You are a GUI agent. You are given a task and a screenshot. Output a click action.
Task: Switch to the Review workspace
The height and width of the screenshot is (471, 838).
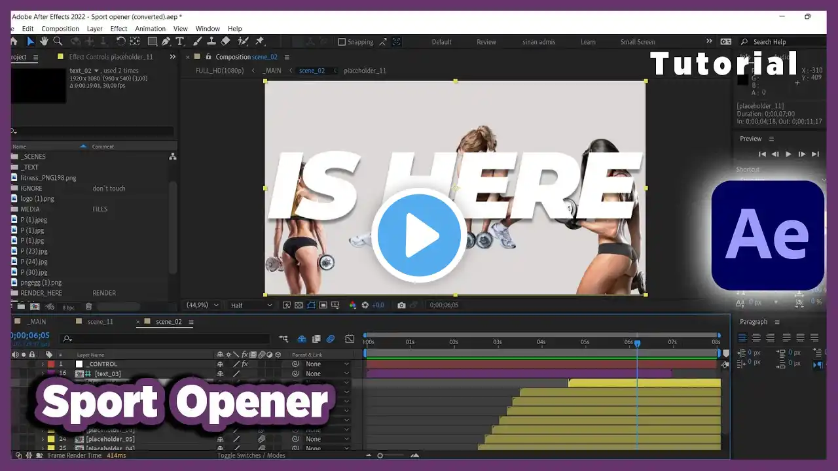[x=486, y=42]
